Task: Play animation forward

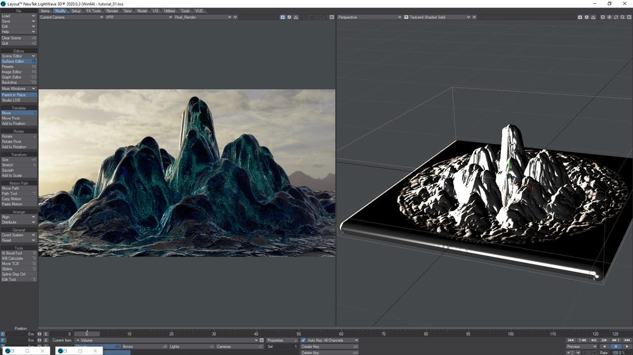Action: click(627, 347)
